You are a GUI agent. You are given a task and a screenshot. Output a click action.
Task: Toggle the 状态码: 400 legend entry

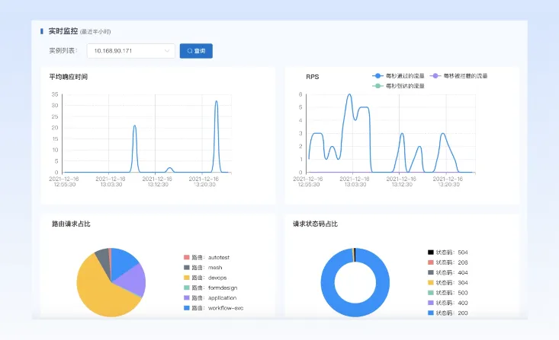point(448,303)
